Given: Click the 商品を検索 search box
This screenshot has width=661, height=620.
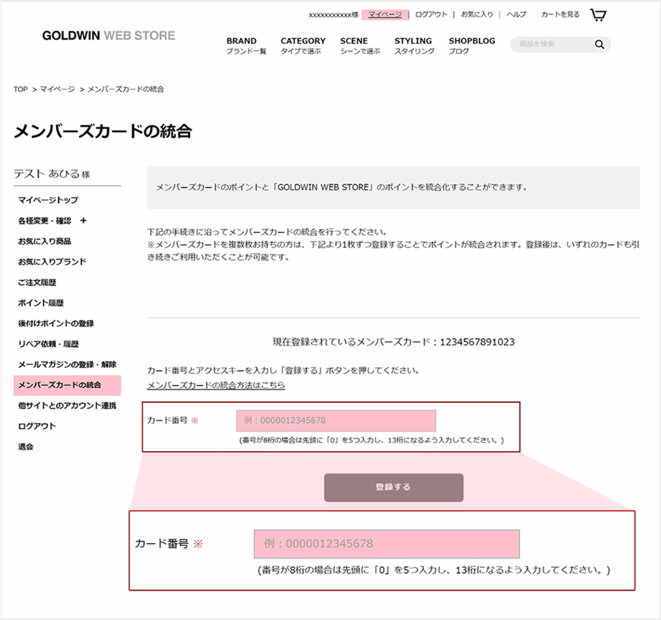Looking at the screenshot, I should click(x=551, y=45).
